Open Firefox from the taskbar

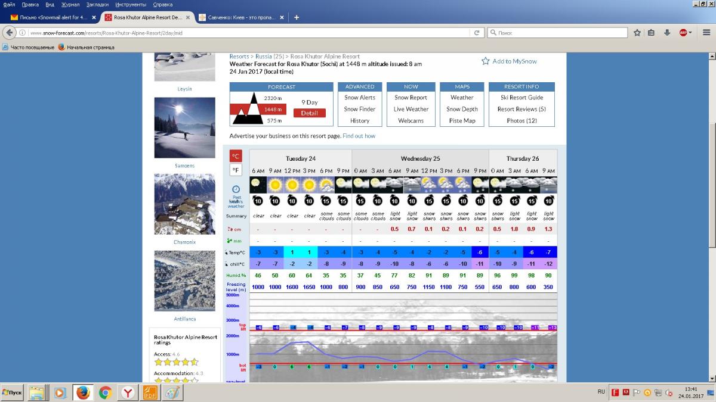click(83, 392)
